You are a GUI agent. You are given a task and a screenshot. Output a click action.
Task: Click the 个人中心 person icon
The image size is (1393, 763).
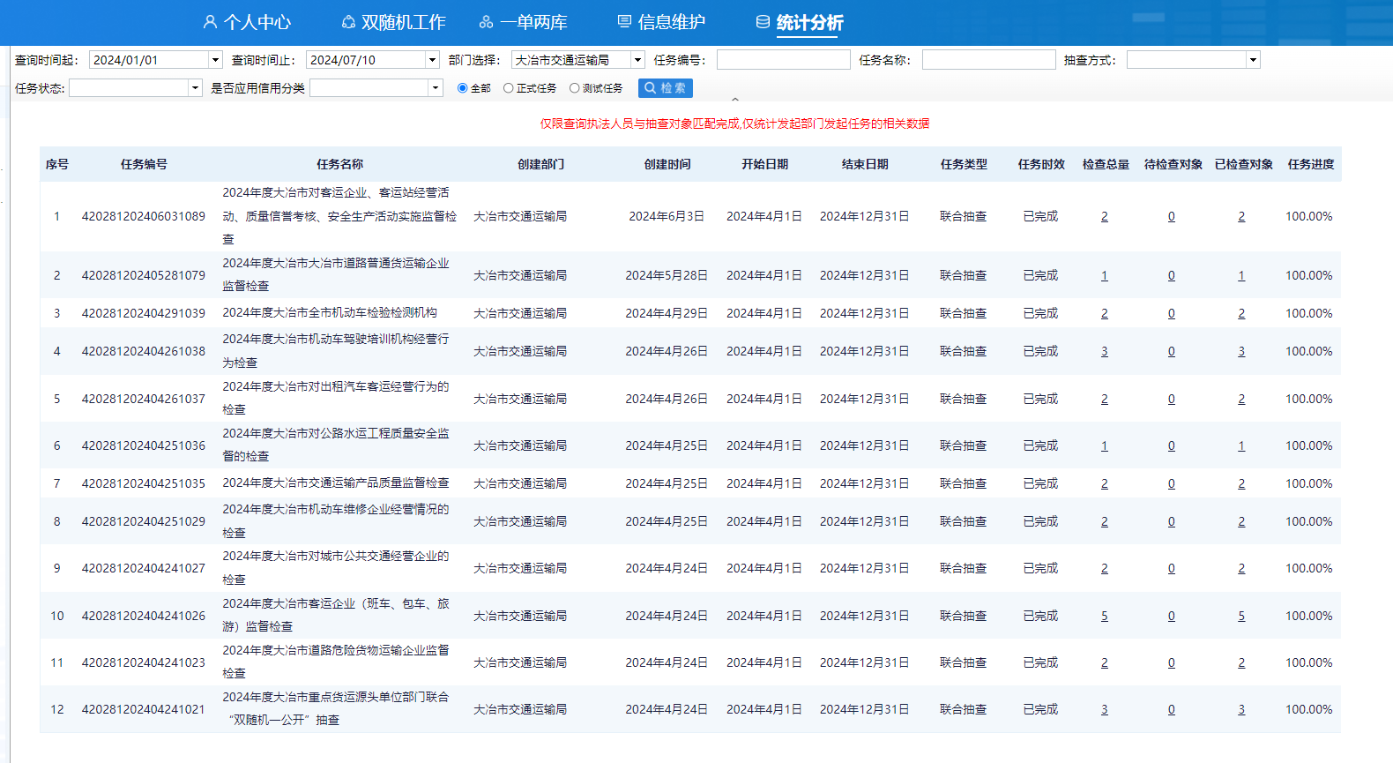tap(210, 22)
